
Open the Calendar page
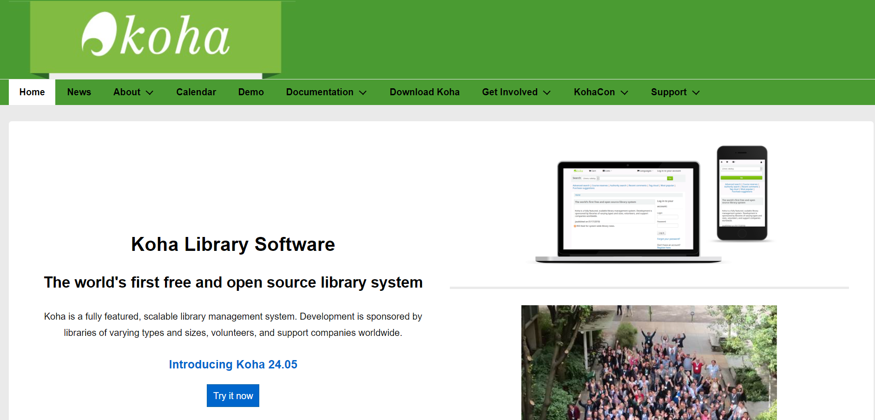196,92
